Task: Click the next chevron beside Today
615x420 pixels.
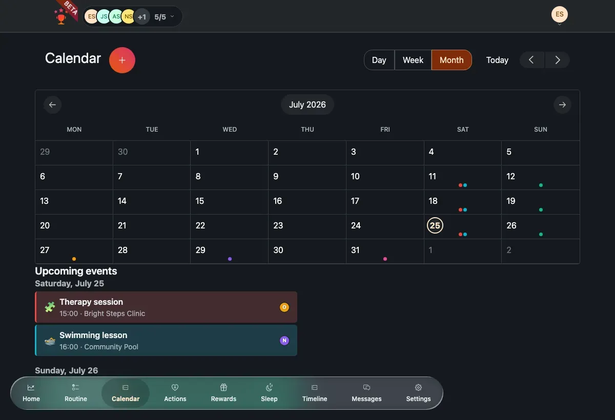Action: pos(558,60)
